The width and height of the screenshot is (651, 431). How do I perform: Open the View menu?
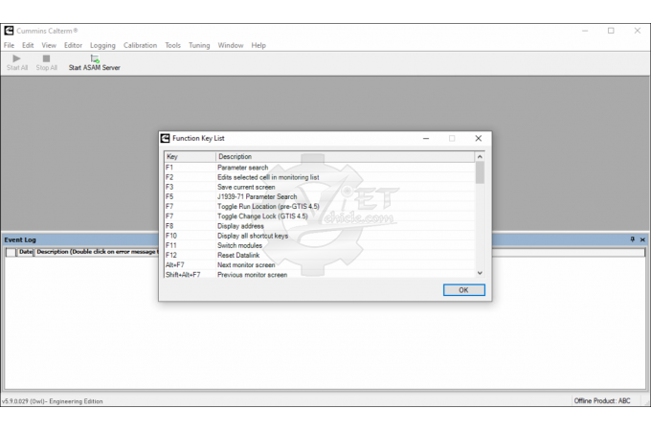(x=49, y=45)
